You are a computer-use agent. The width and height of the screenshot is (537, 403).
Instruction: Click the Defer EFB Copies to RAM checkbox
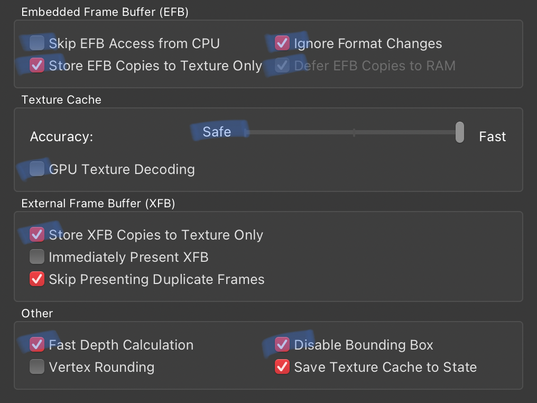[x=282, y=66]
